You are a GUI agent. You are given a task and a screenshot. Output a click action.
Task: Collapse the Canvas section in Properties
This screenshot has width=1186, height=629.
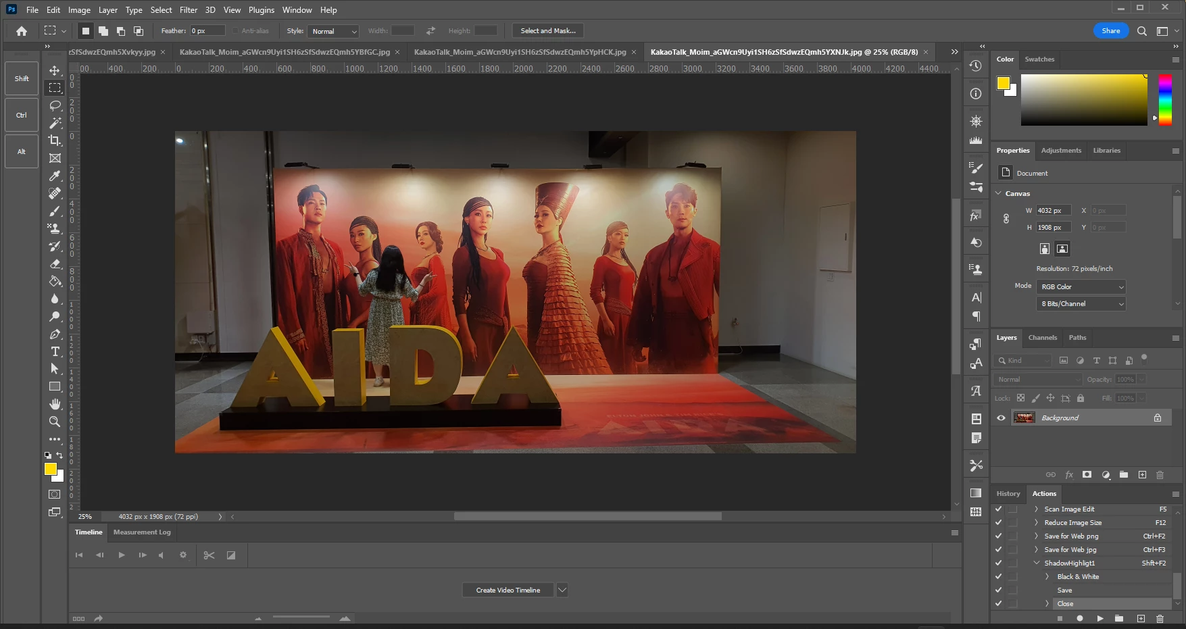(999, 193)
